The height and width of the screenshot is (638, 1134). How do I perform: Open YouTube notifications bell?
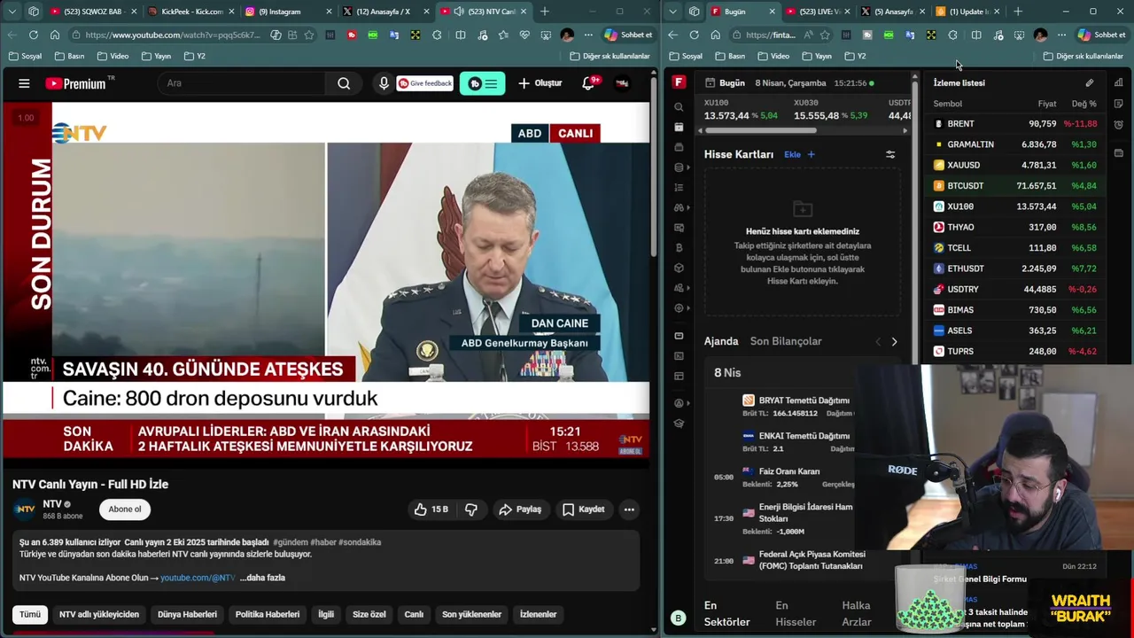pos(588,83)
